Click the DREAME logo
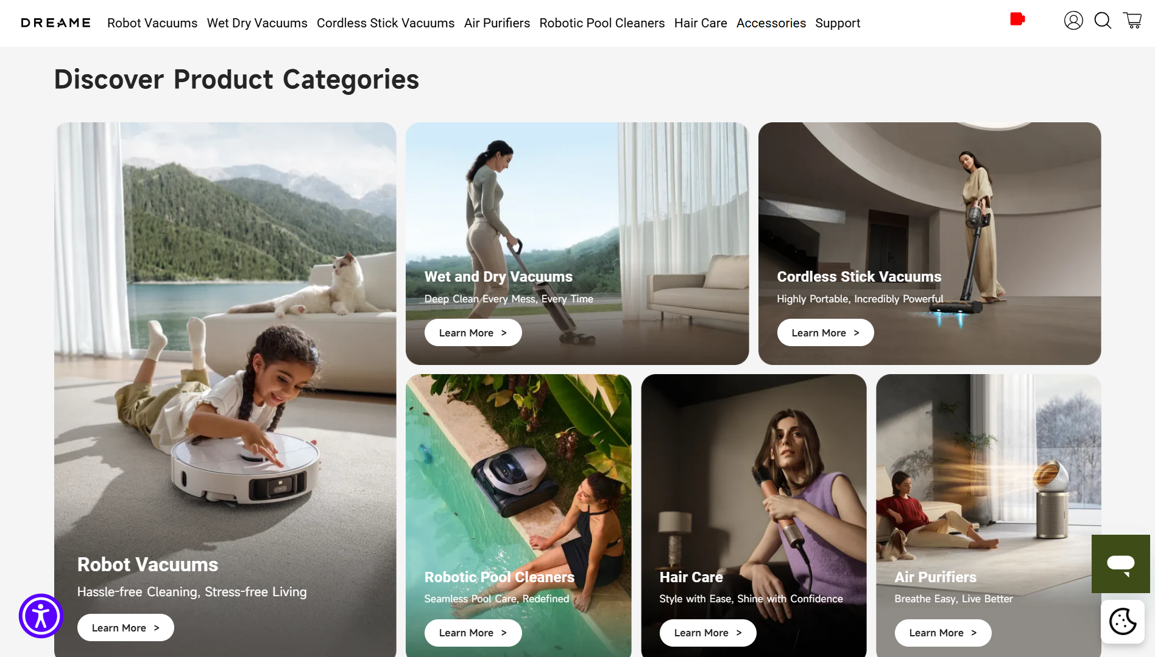This screenshot has width=1155, height=657. 55,23
